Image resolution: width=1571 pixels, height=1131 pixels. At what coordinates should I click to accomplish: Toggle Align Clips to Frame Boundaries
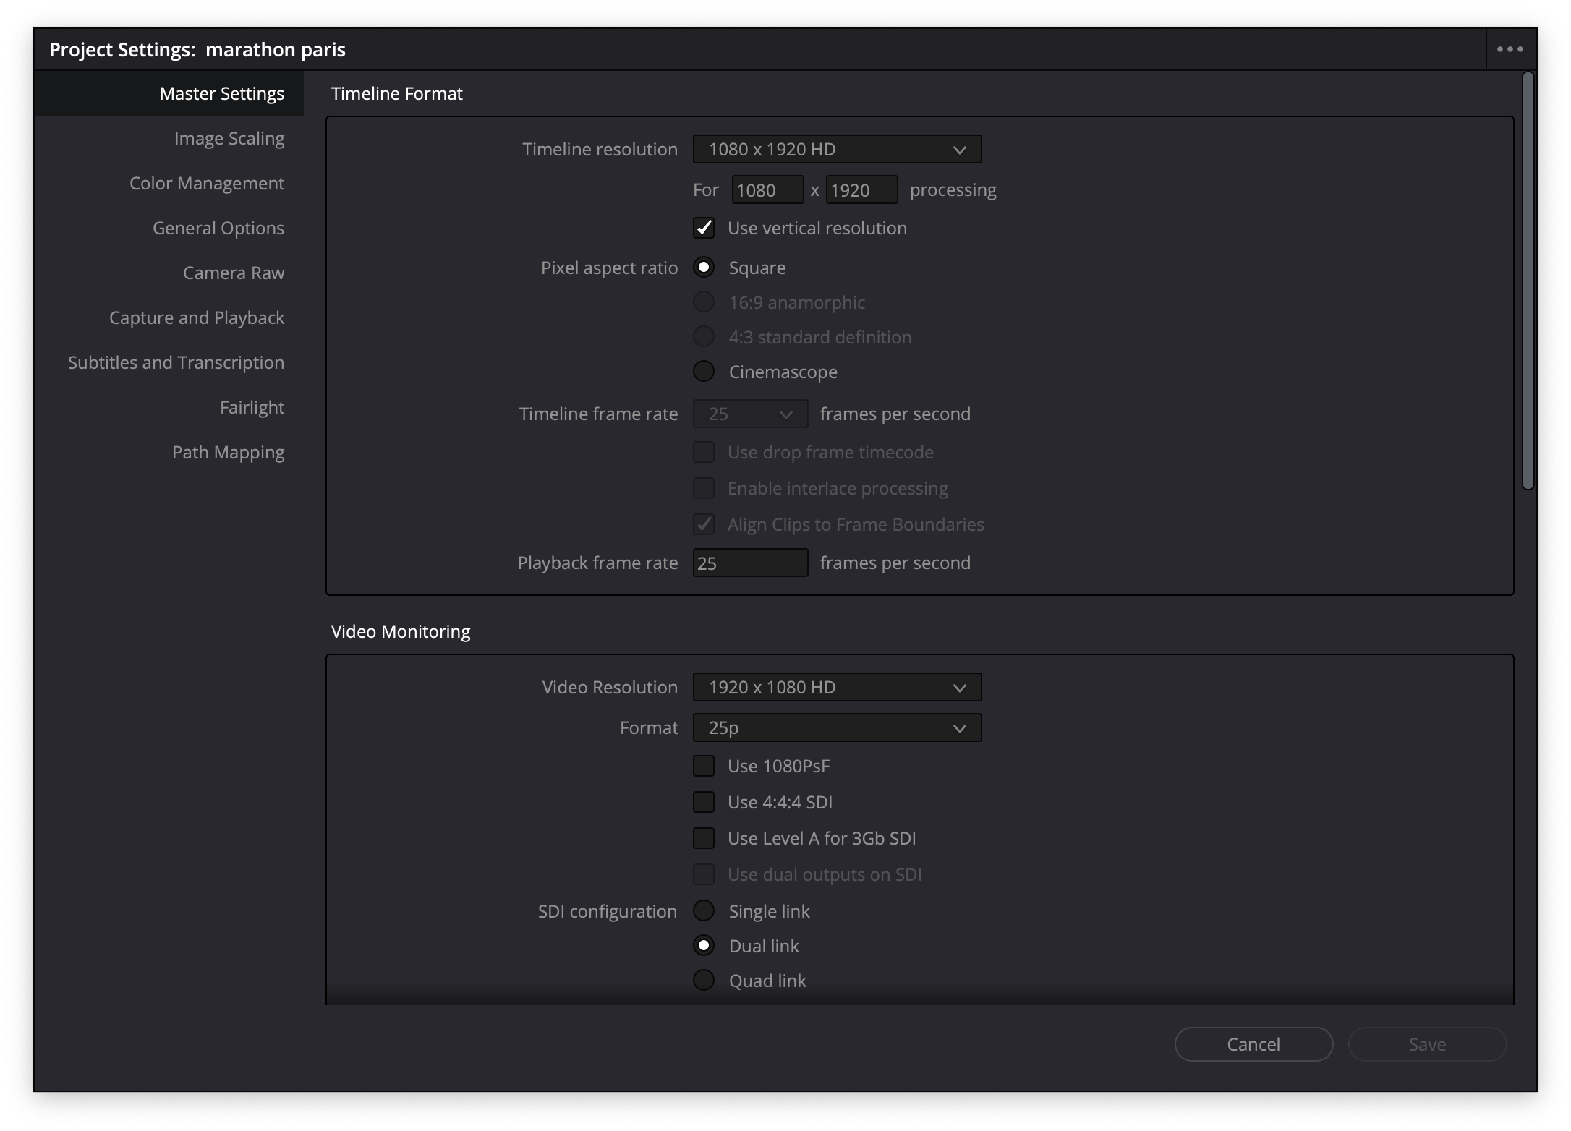704,524
